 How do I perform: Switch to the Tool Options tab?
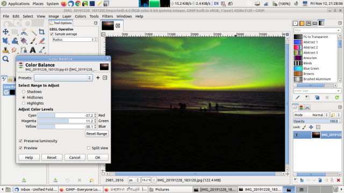pyautogui.click(x=61, y=23)
